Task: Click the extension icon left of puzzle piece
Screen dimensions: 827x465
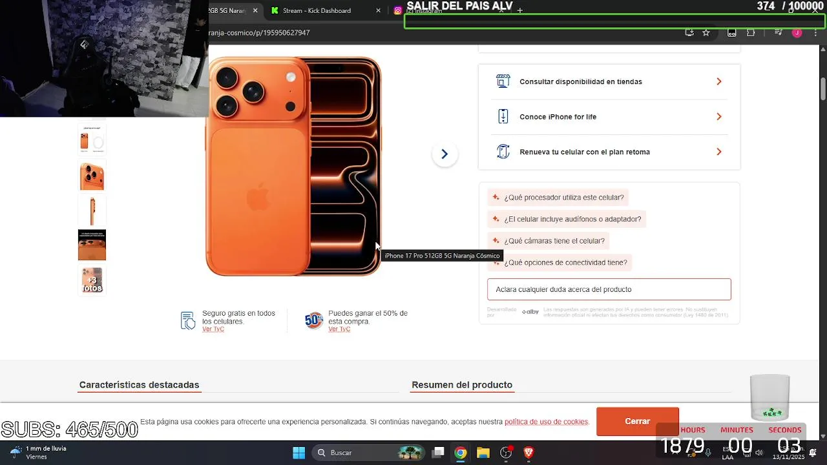Action: 732,32
